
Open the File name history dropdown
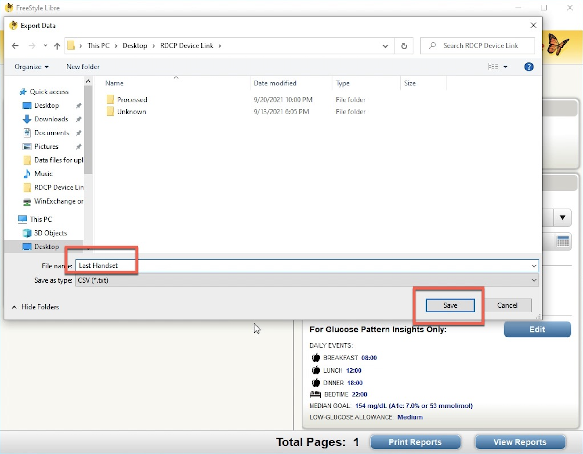[x=534, y=266]
